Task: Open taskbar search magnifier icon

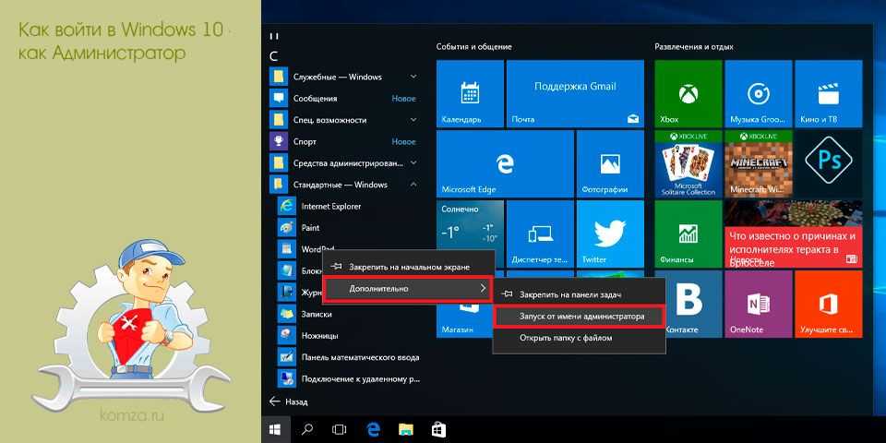Action: point(306,429)
